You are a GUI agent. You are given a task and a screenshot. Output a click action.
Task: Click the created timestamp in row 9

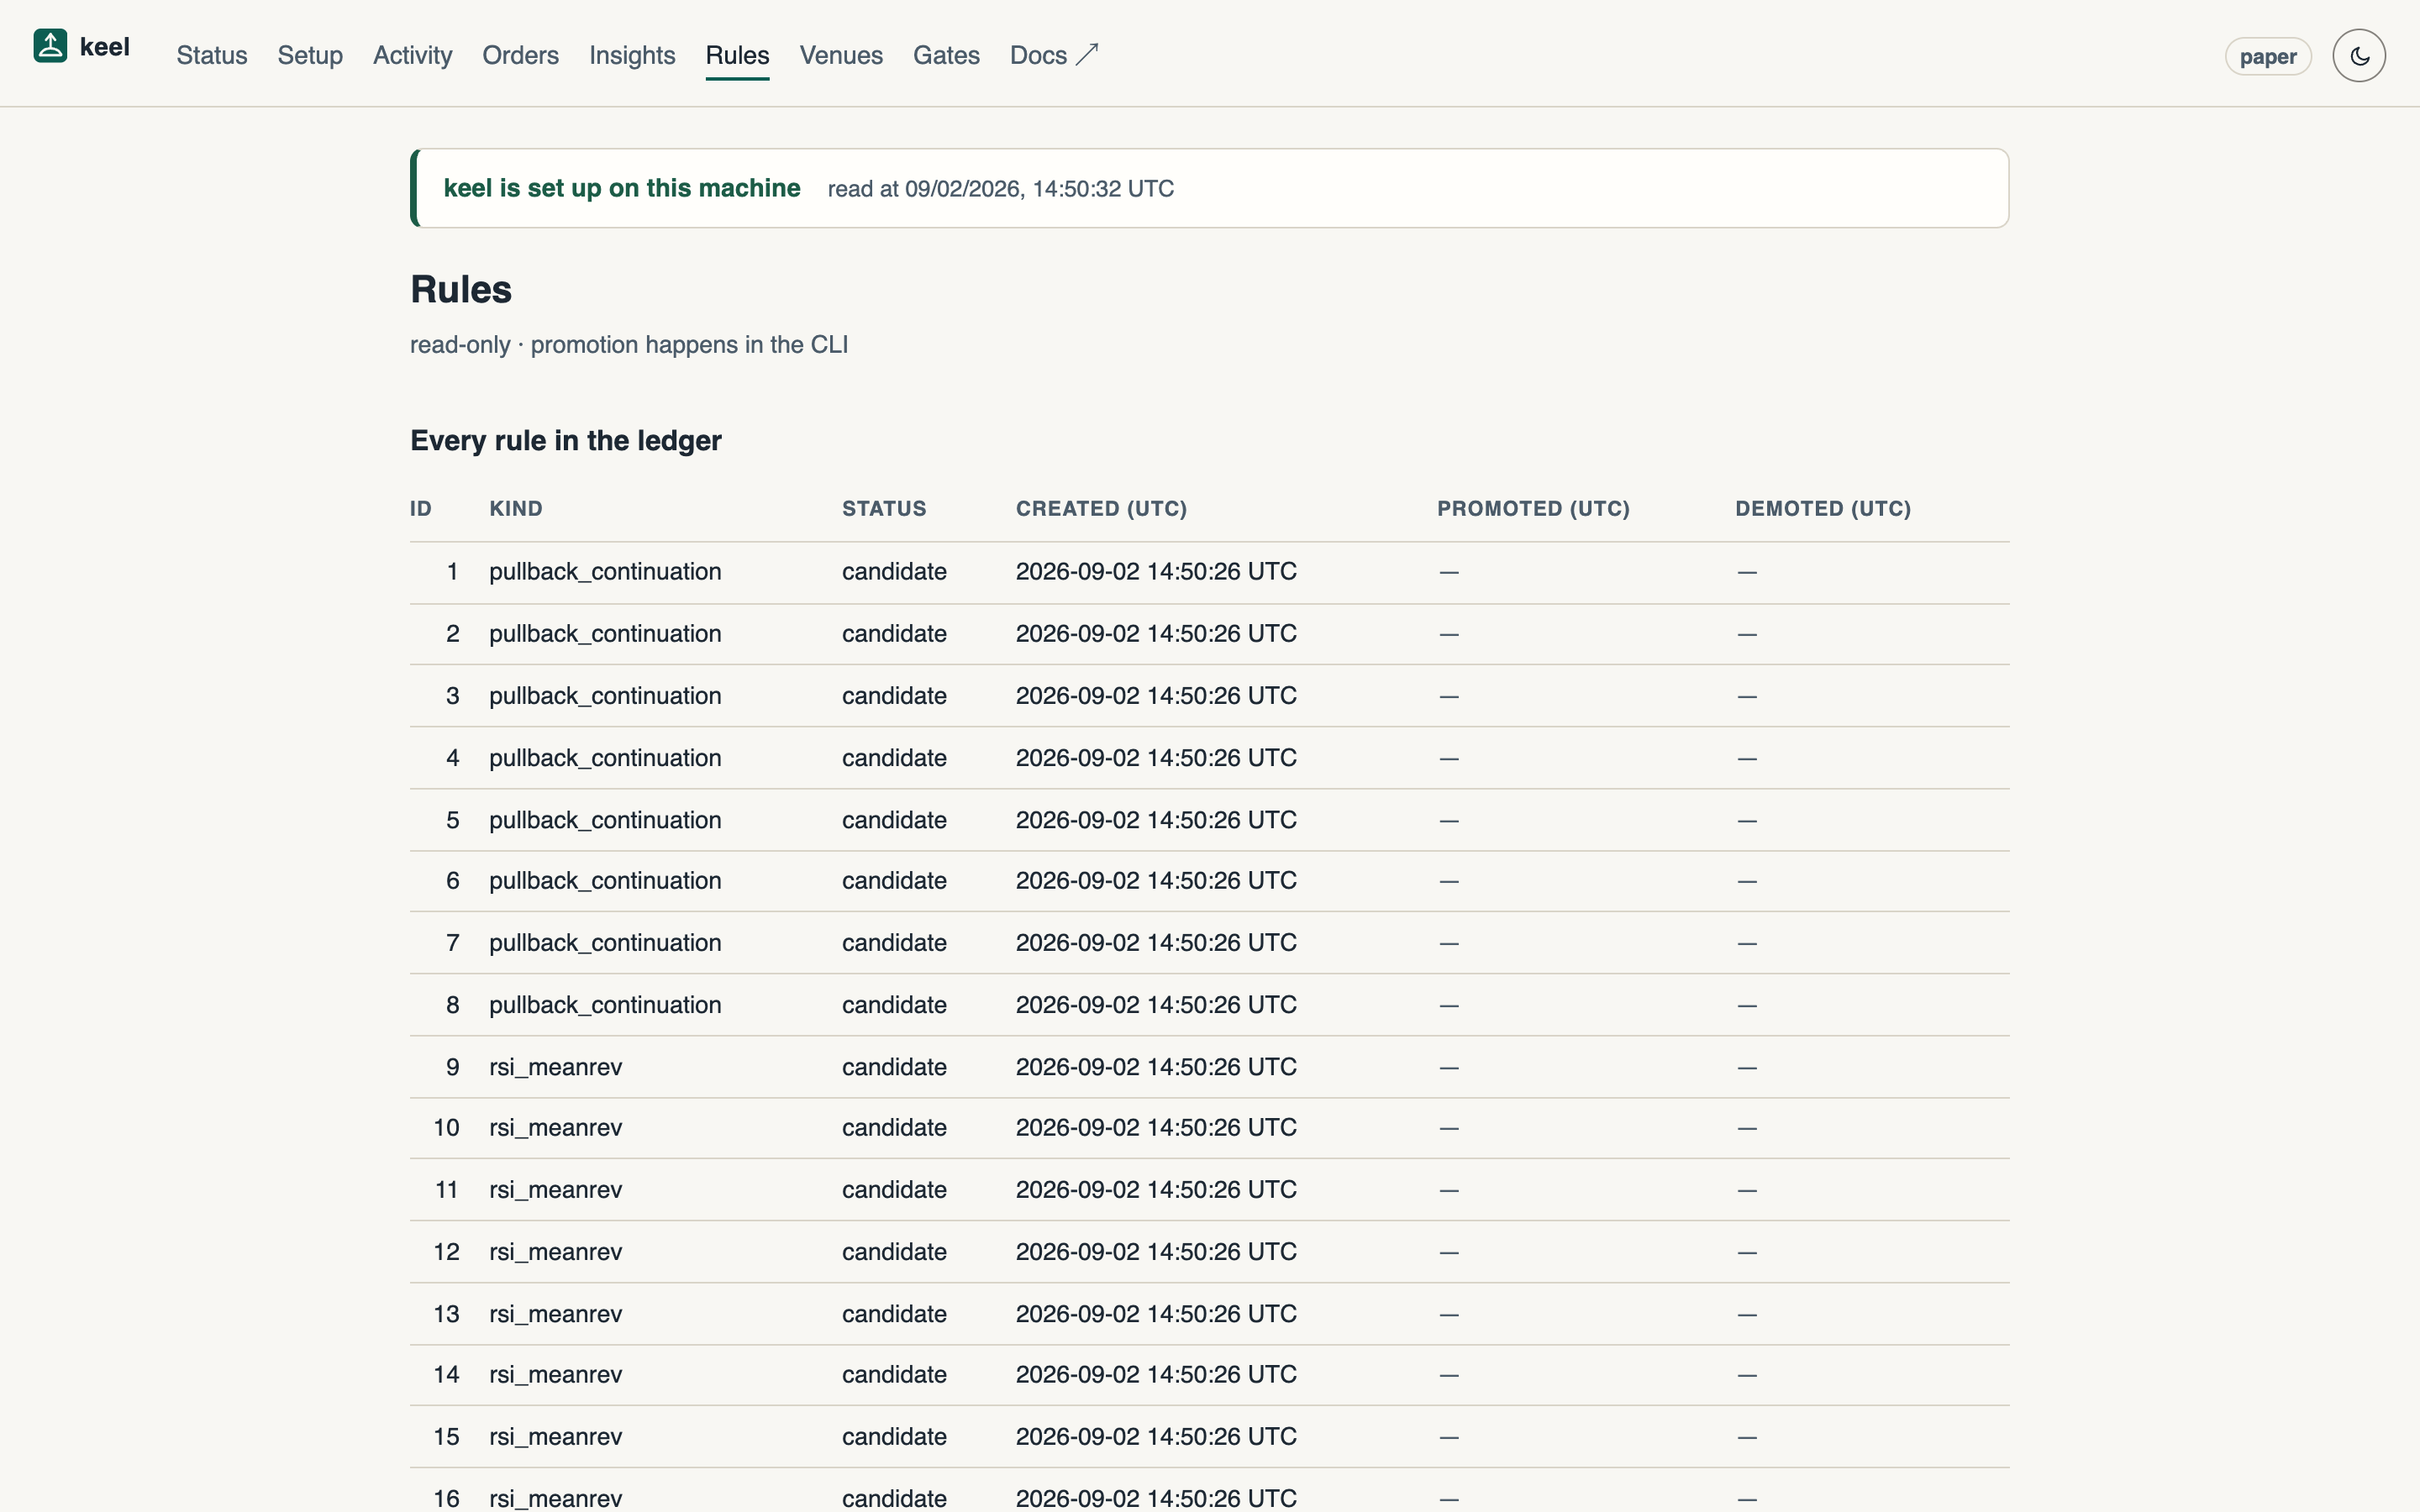(1156, 1067)
